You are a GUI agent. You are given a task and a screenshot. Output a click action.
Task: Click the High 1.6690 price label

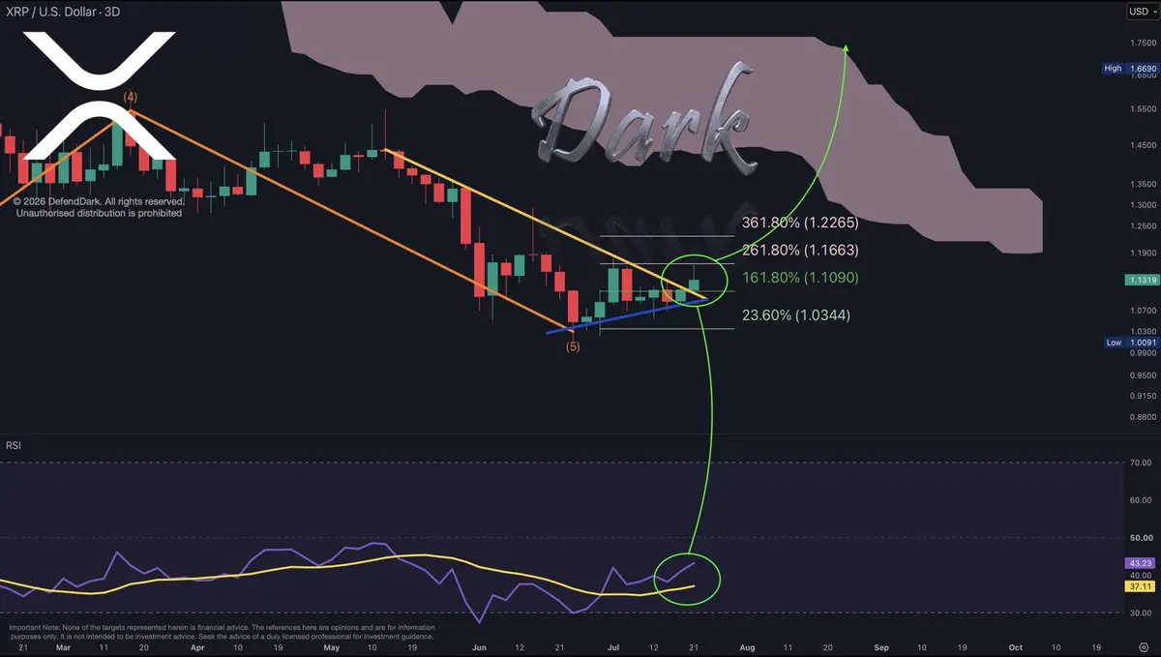pyautogui.click(x=1128, y=69)
